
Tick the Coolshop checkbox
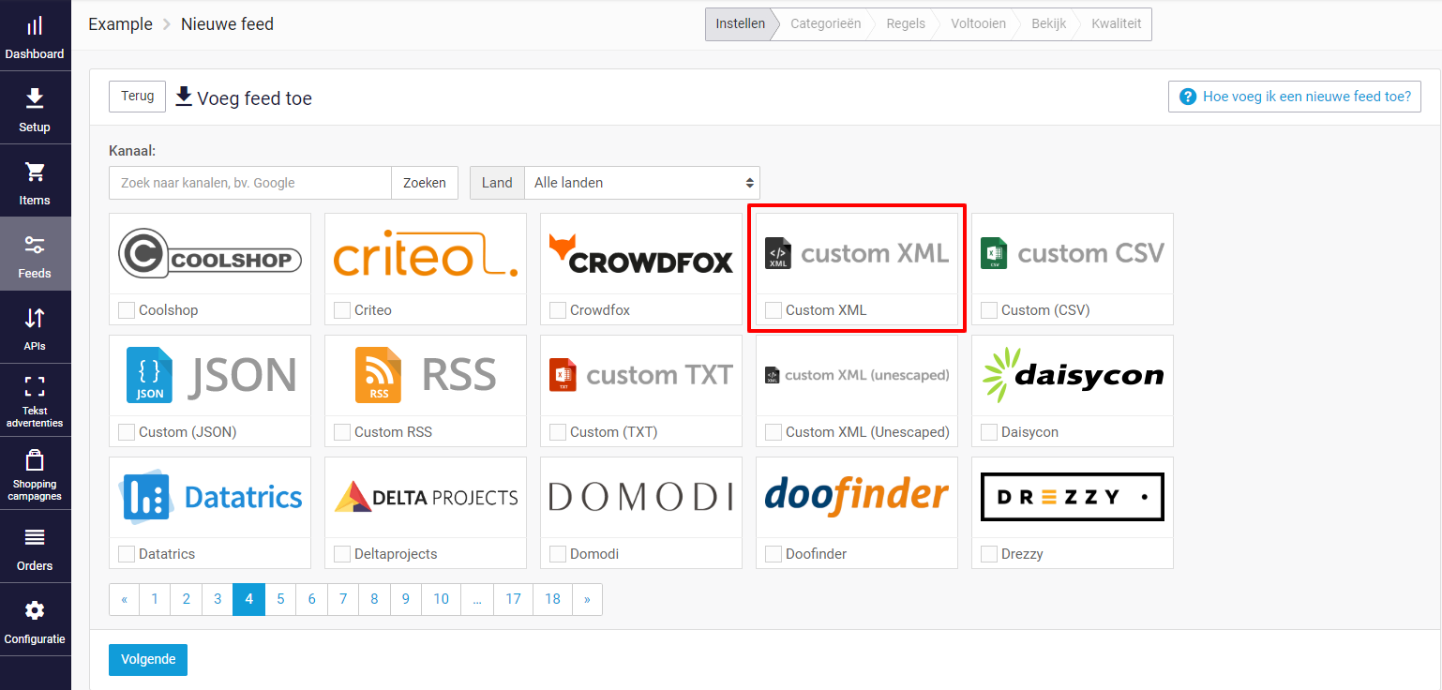tap(127, 310)
